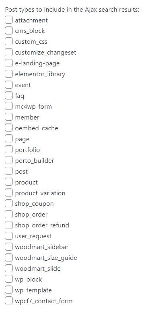Tick the porto_builder option
This screenshot has width=160, height=310.
coord(9,160)
